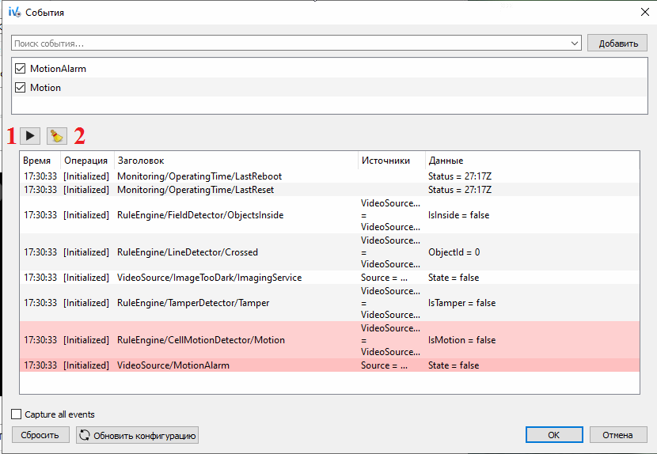This screenshot has height=454, width=657.
Task: Select the Monitoring/OperatingTime/LastReboot row
Action: [330, 176]
